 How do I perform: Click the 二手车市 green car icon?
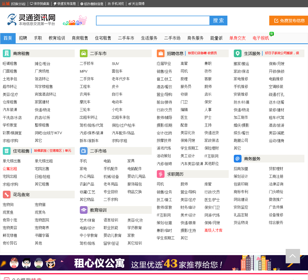pos(84,53)
